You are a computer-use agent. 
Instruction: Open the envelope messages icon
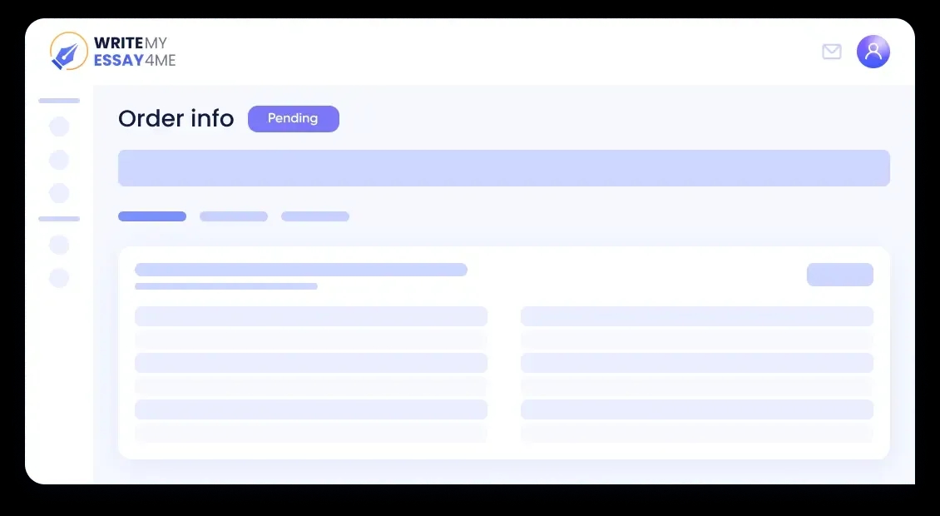click(832, 52)
